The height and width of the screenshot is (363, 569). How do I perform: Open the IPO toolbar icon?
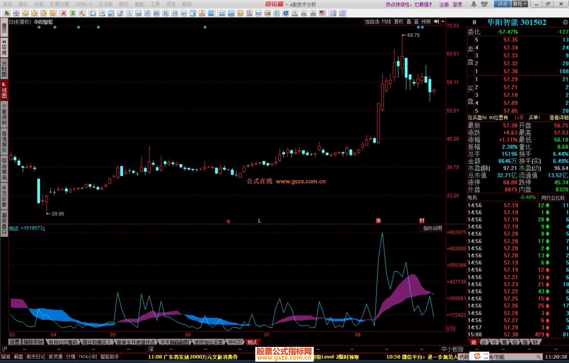(211, 13)
